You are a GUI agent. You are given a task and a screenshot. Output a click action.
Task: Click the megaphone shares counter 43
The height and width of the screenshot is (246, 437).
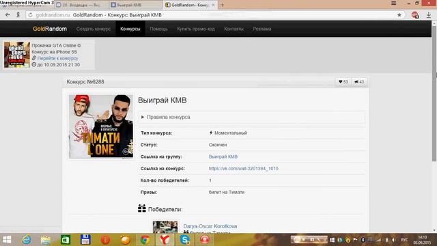[x=359, y=82]
